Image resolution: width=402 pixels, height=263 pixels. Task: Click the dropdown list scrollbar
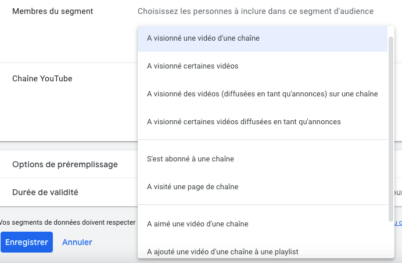coord(391,128)
